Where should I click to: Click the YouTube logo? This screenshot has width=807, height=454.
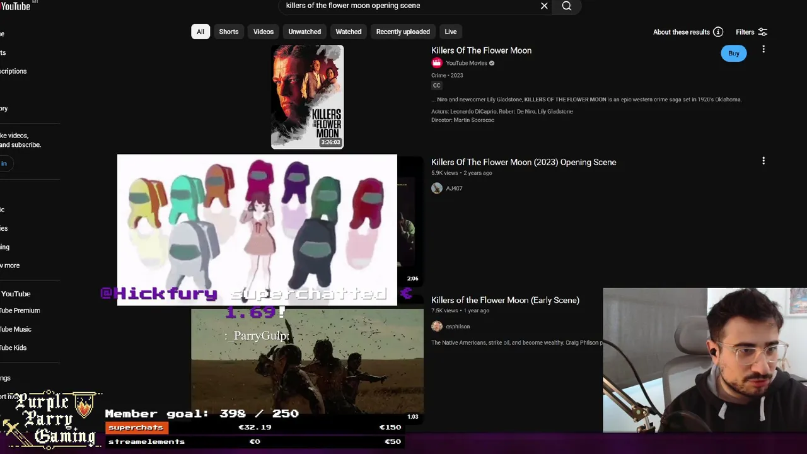pyautogui.click(x=15, y=6)
